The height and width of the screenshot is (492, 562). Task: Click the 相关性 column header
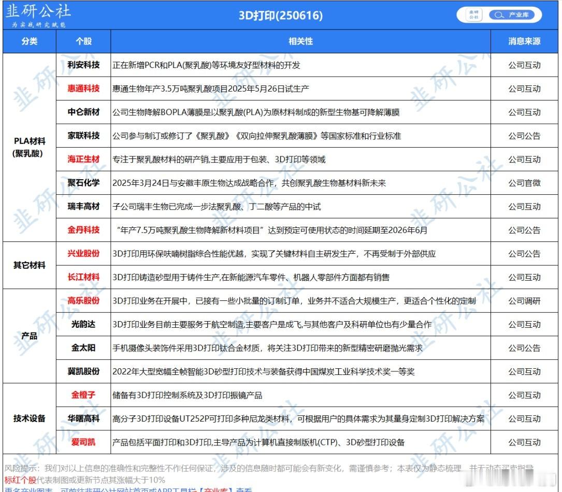pyautogui.click(x=301, y=41)
